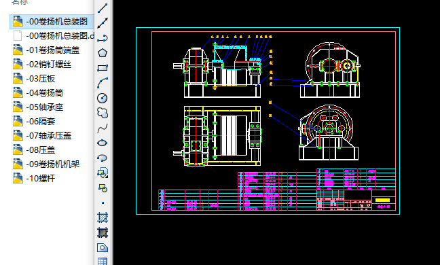This screenshot has width=440, height=265.
Task: Select the Arc tool
Action: click(103, 83)
